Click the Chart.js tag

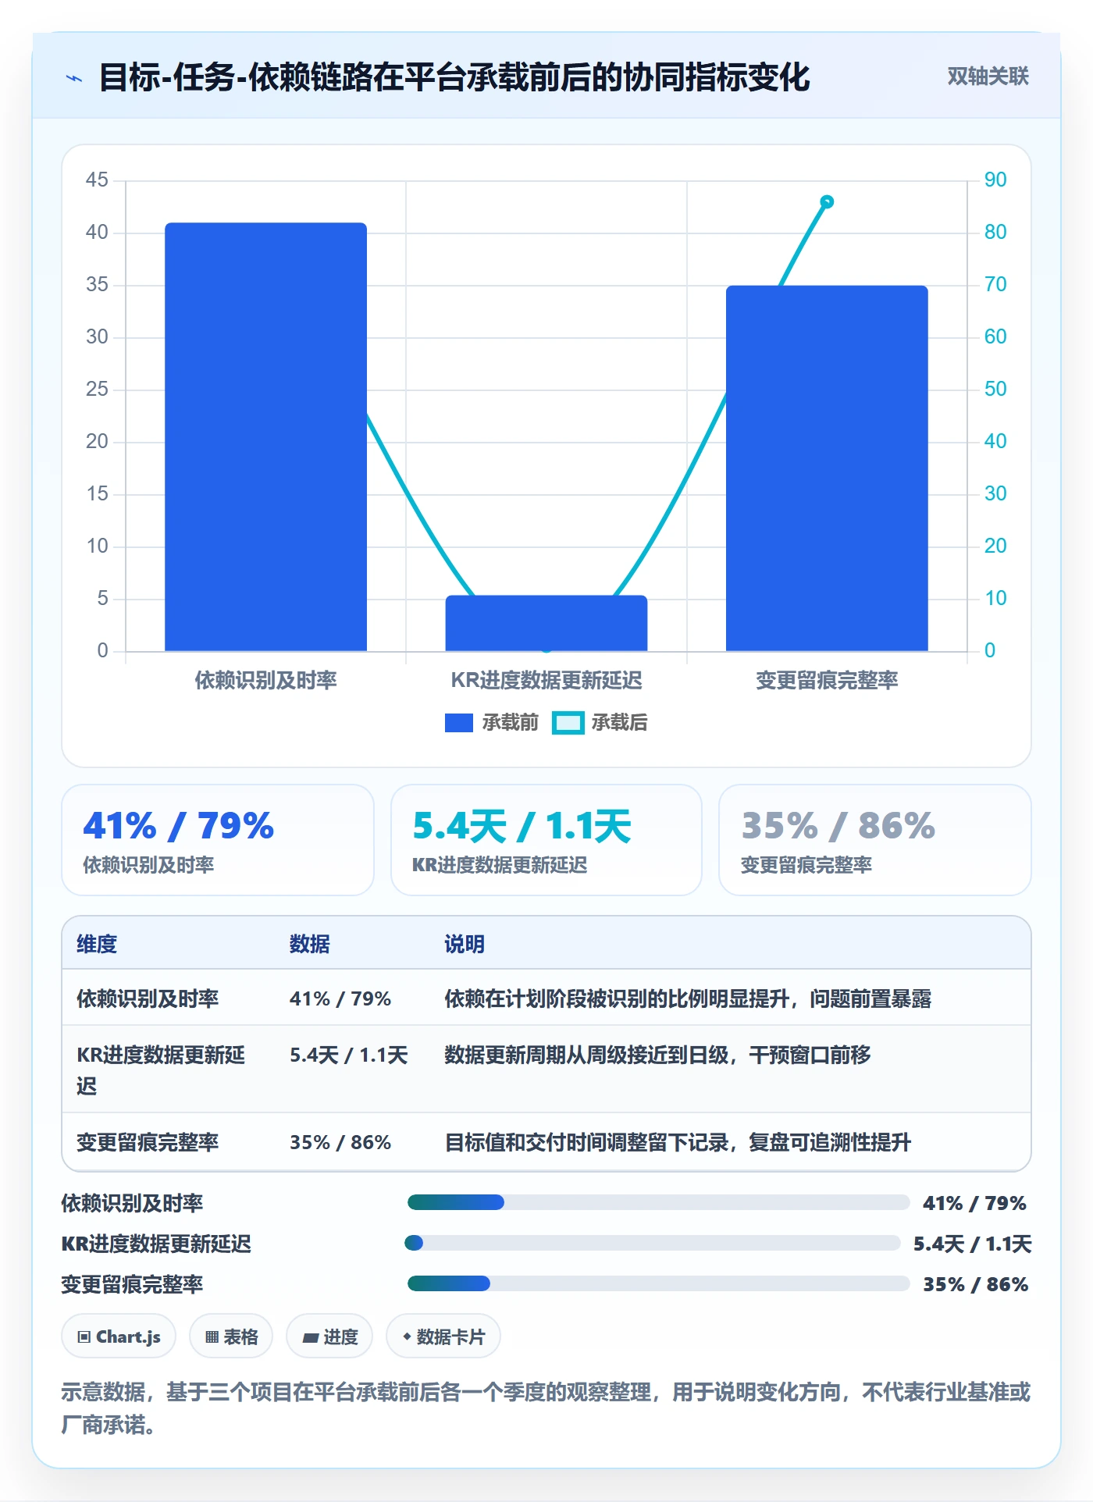(x=119, y=1336)
